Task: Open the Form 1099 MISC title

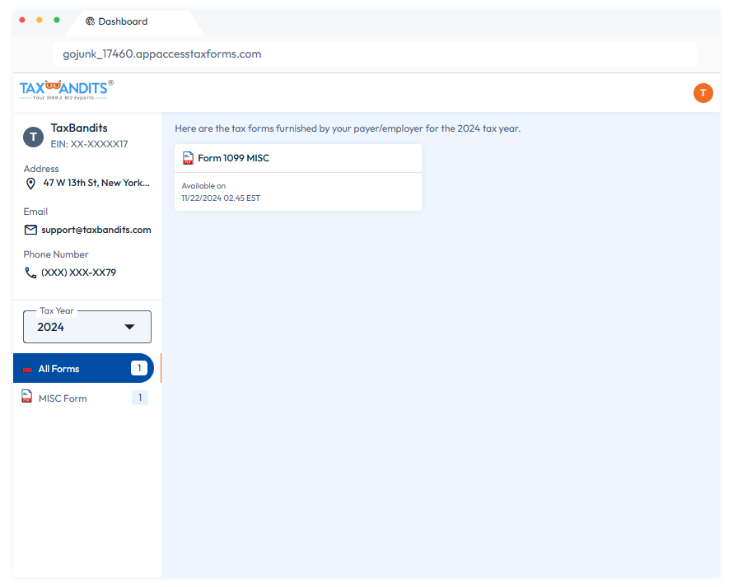Action: 234,158
